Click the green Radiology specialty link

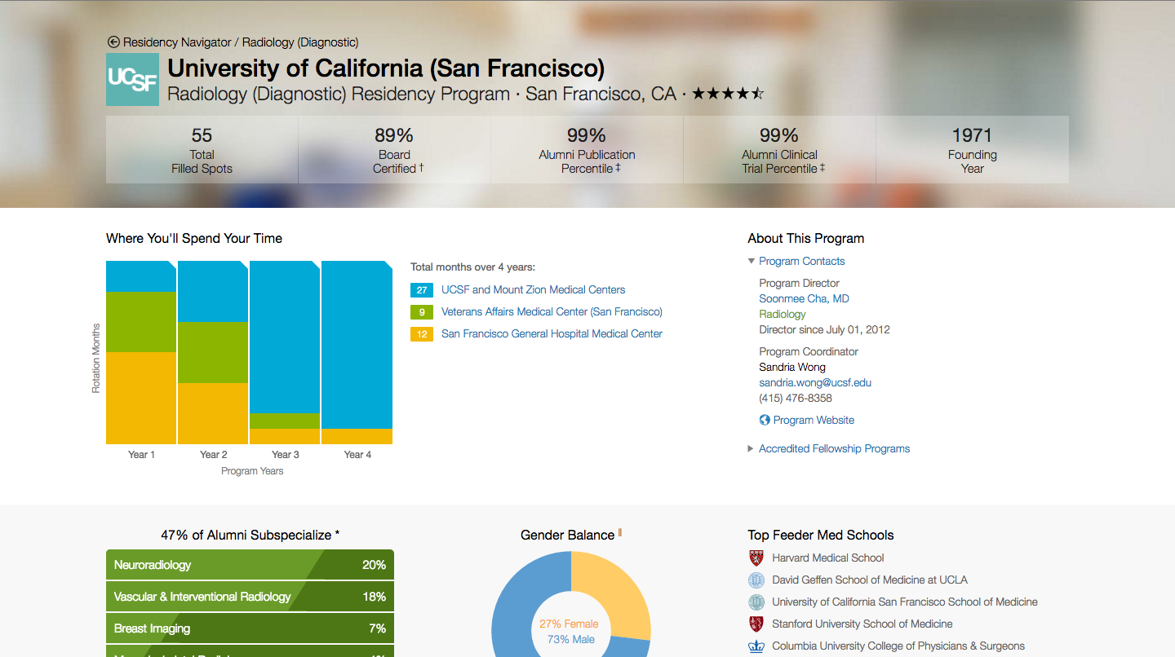pyautogui.click(x=782, y=314)
